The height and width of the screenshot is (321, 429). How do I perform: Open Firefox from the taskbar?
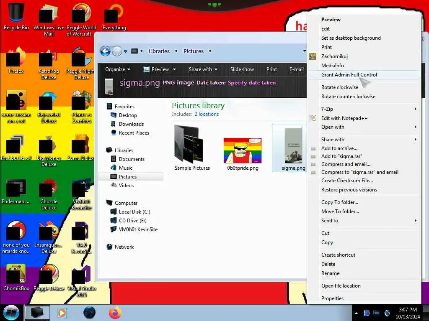[x=115, y=313]
